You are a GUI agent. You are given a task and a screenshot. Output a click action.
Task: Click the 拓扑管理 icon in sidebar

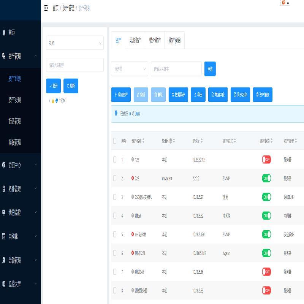[4, 189]
